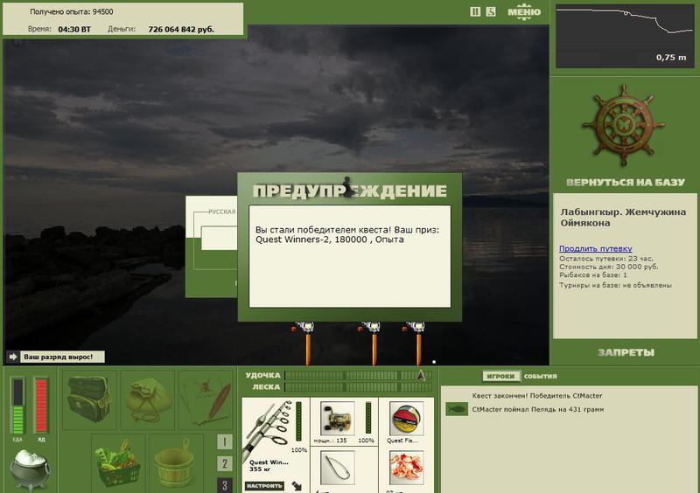Screen dimensions: 700x493
Task: Click the middle fishing rod on the shore
Action: [374, 343]
